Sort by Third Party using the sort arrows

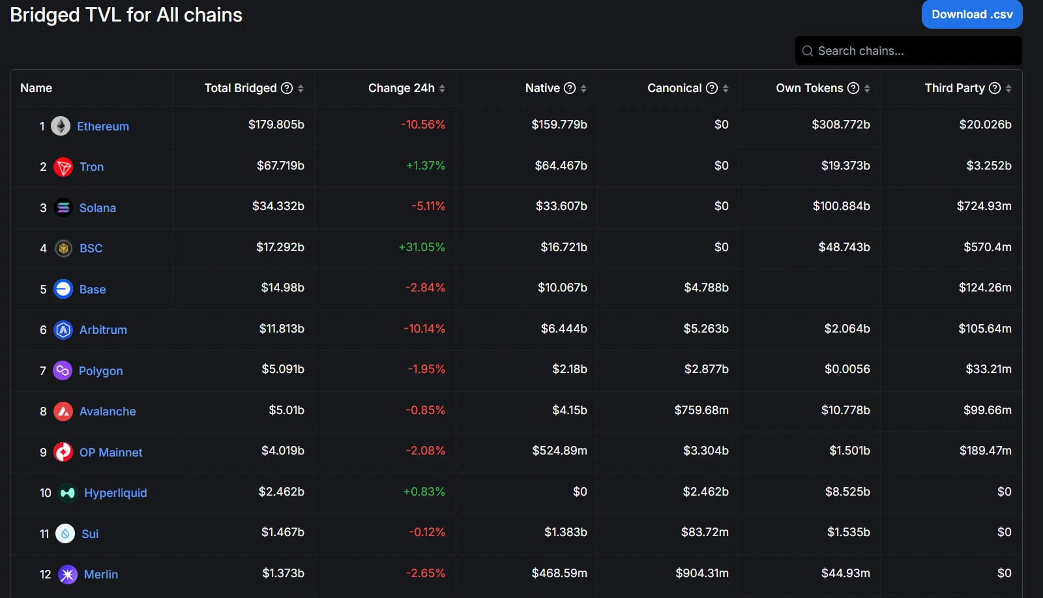click(x=1008, y=89)
